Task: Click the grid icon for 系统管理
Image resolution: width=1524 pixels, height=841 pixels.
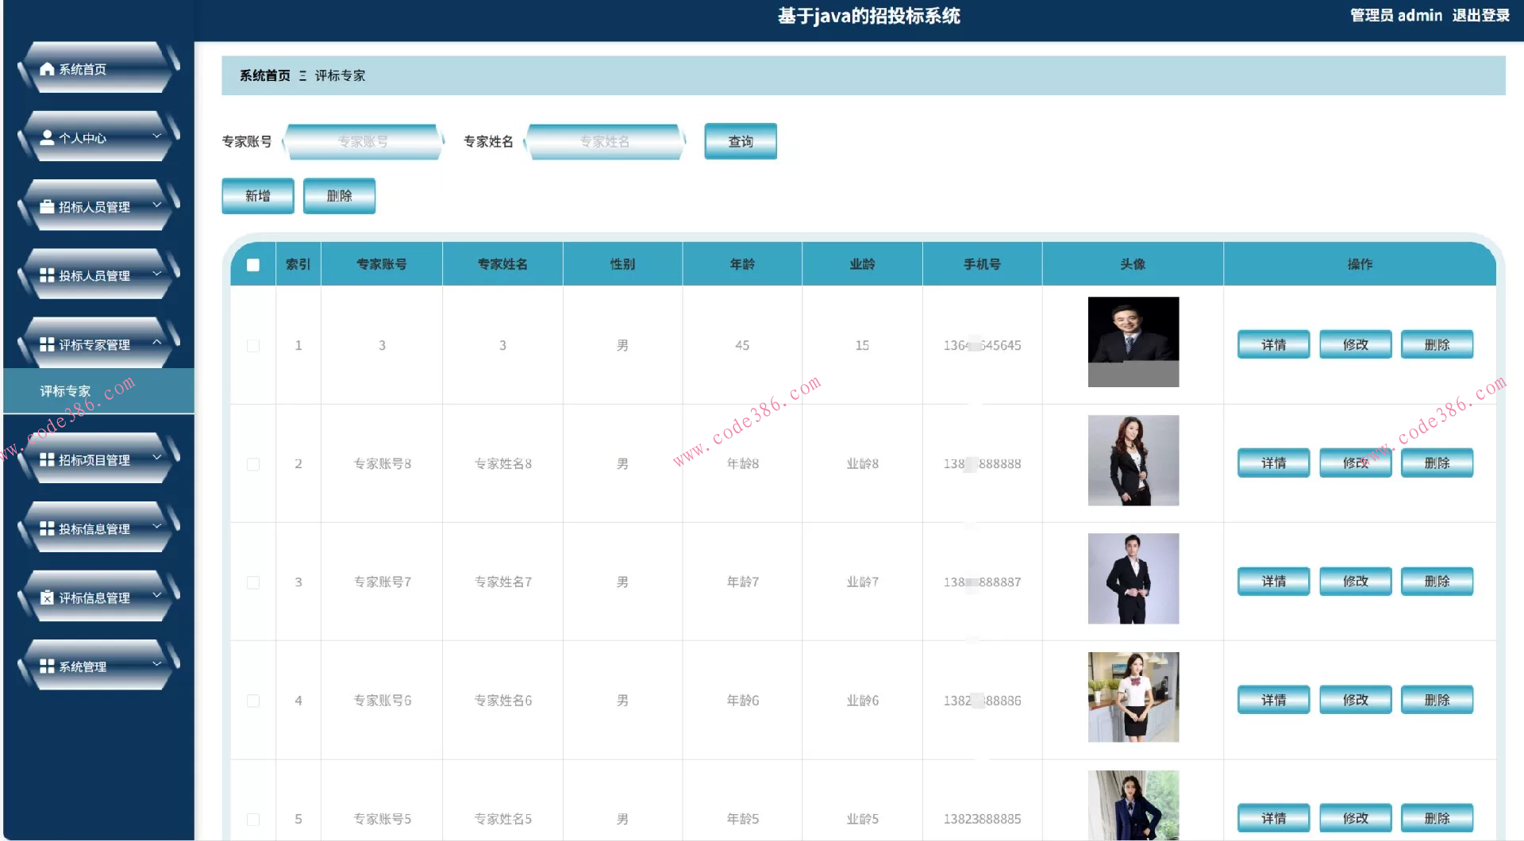Action: click(47, 666)
